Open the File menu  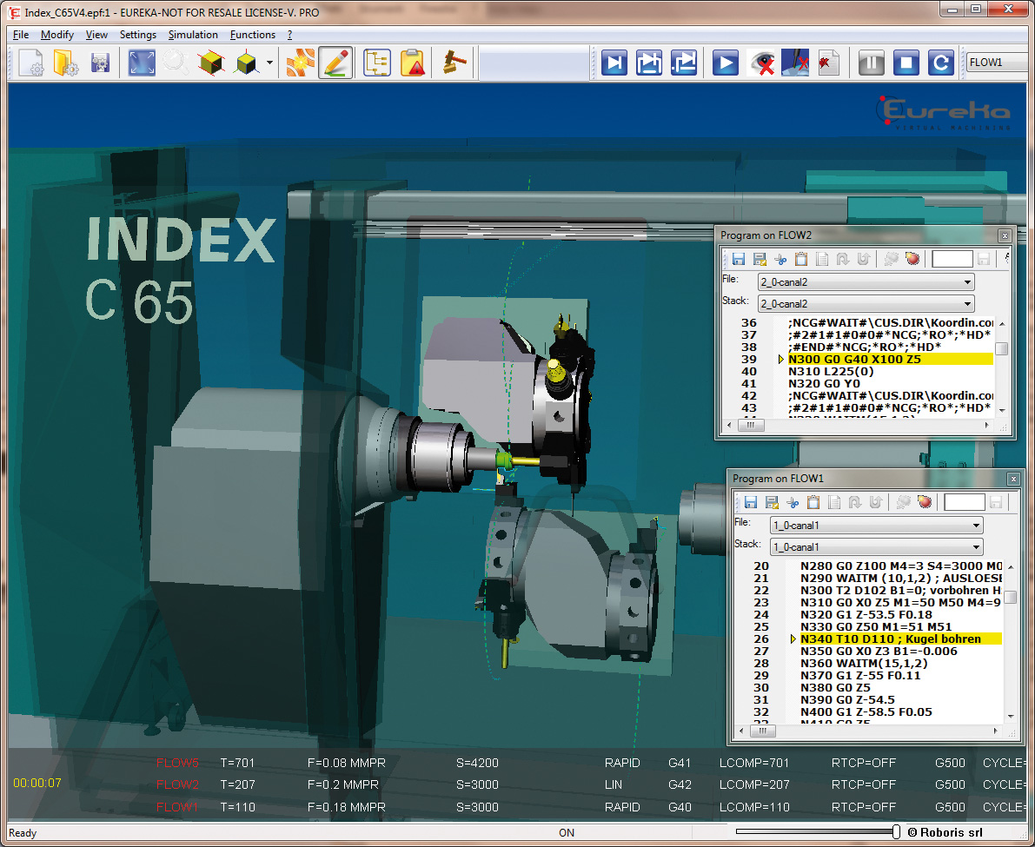21,34
